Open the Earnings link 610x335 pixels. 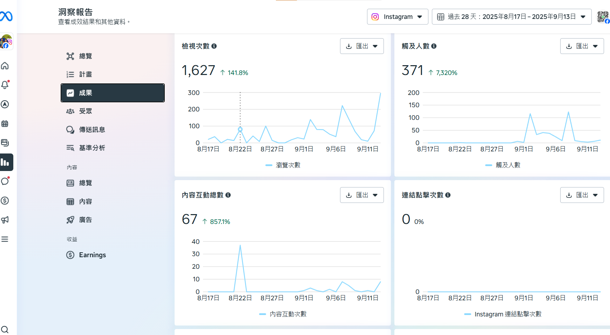(92, 255)
